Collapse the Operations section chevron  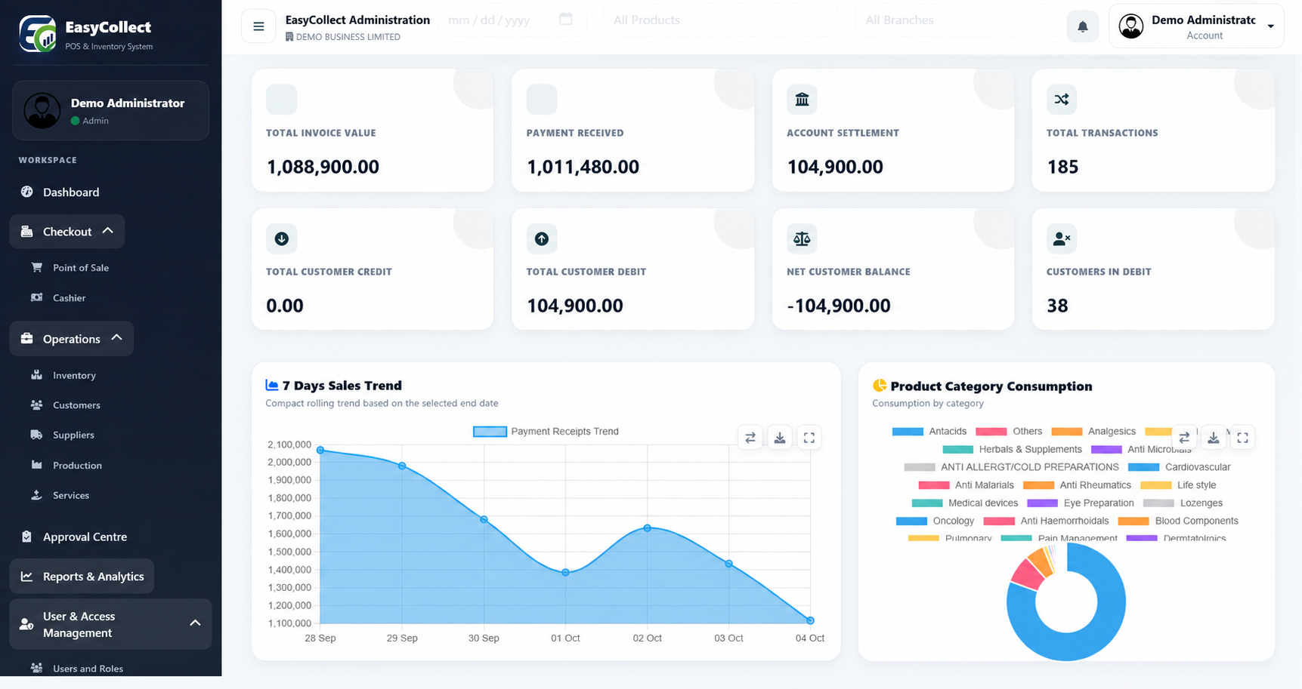point(117,338)
